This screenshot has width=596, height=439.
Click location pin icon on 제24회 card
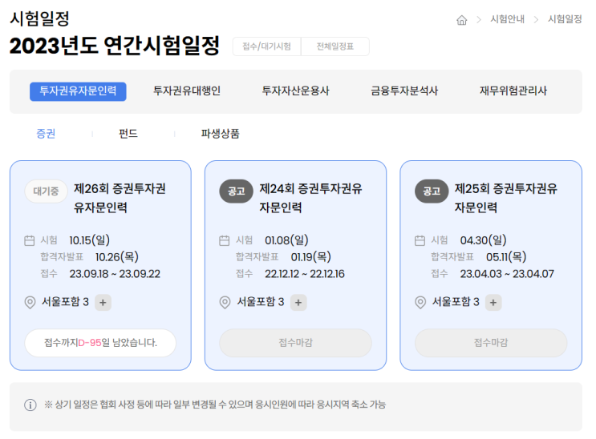[x=225, y=303]
